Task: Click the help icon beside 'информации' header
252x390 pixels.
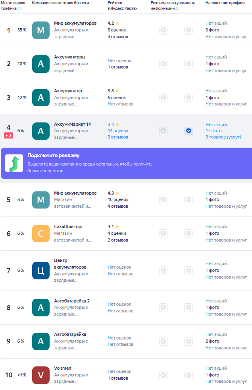Action: (178, 8)
